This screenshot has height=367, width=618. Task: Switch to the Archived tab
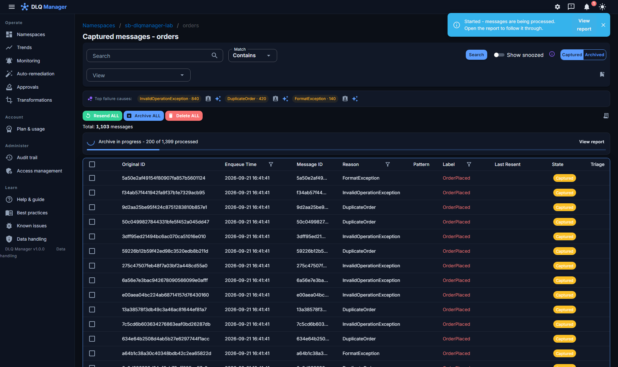coord(594,55)
